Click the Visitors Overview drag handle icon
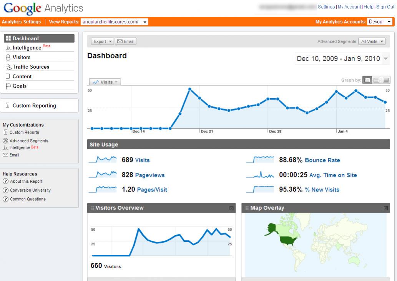The image size is (397, 281). (x=92, y=208)
